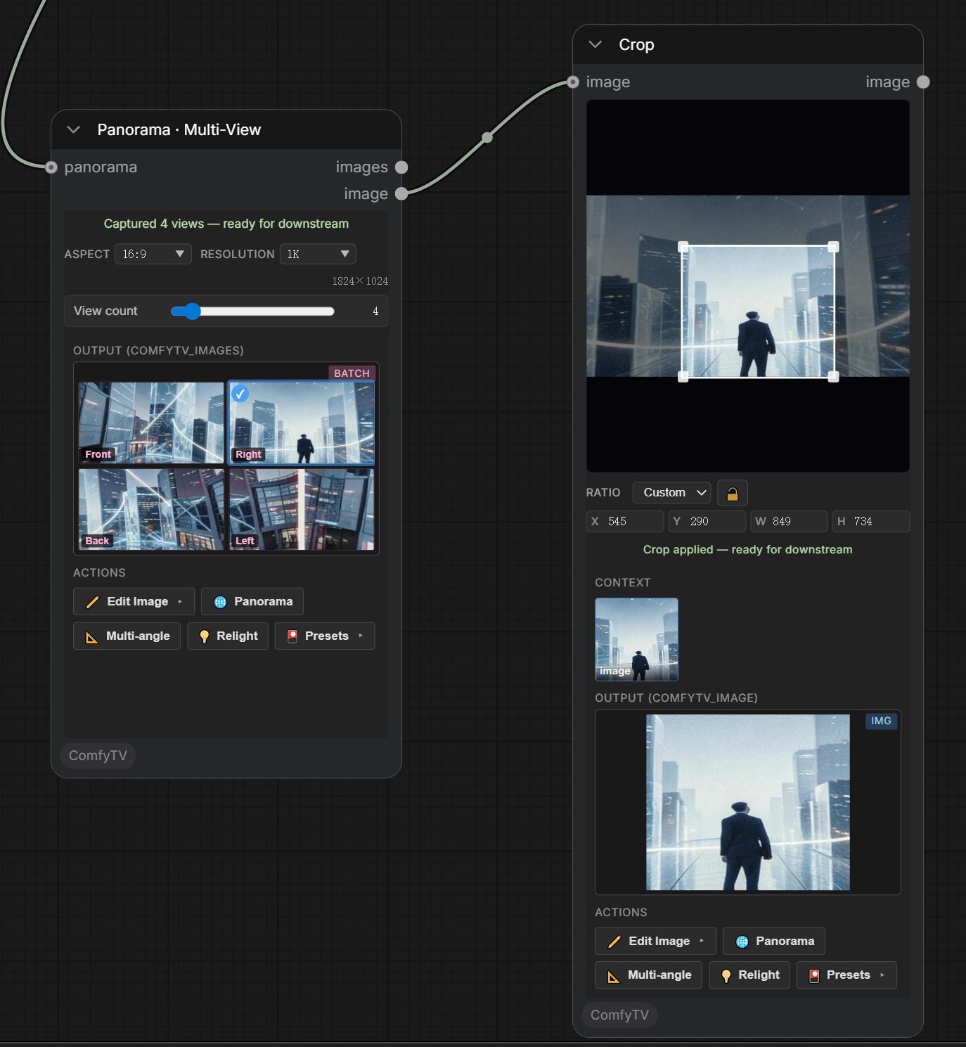Uncheck the blue checkmark on Right view
Image resolution: width=966 pixels, height=1047 pixels.
240,394
